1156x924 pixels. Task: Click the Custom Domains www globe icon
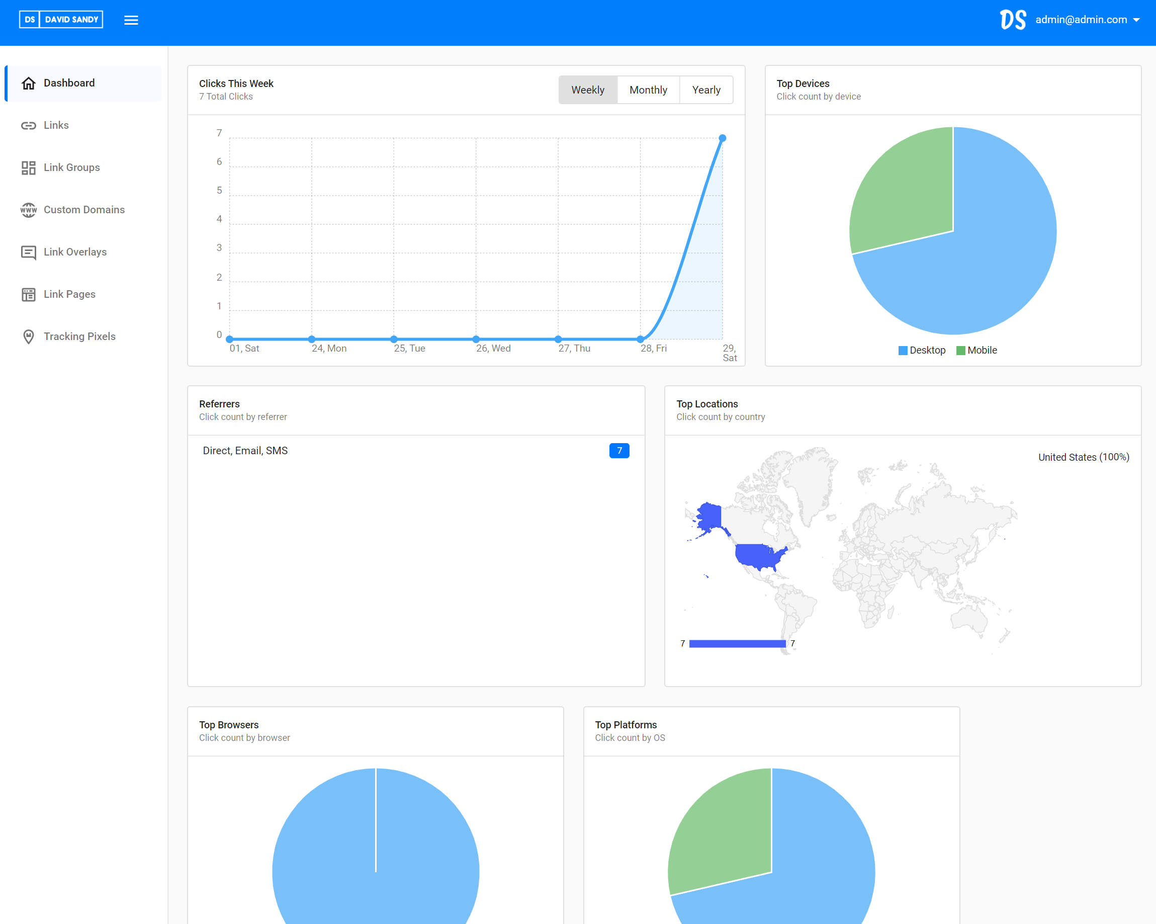tap(29, 210)
